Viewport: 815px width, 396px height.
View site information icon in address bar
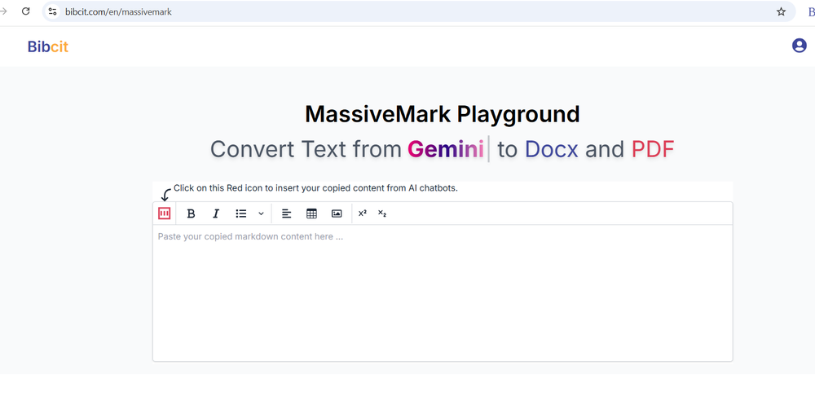(x=52, y=11)
